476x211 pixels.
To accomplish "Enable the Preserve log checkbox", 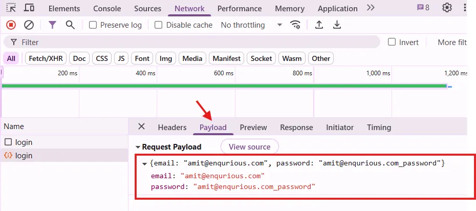I will tap(93, 25).
